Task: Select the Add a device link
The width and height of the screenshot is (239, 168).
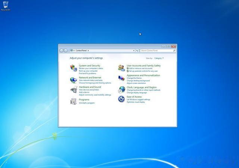Action: [x=84, y=92]
